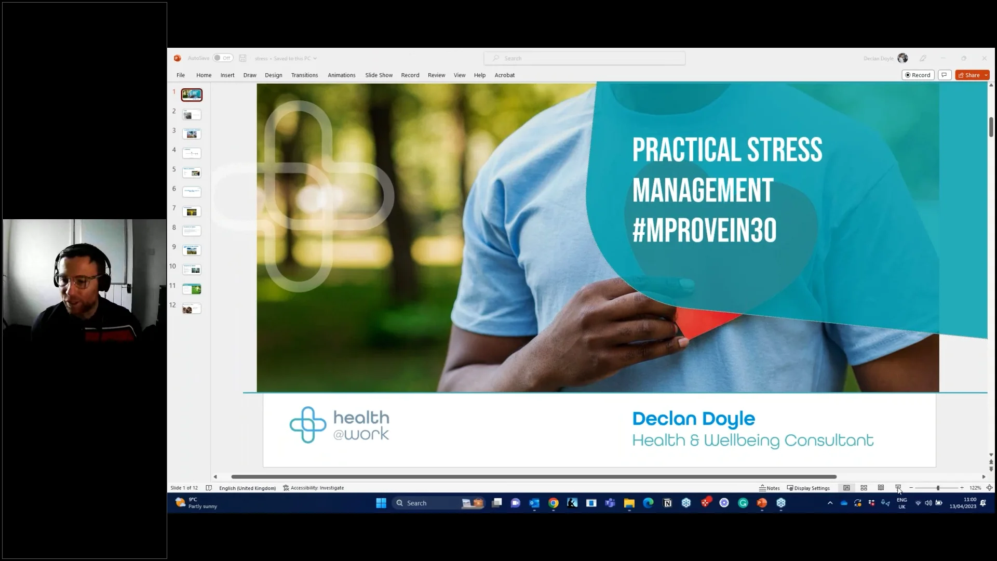
Task: Open Notion from the taskbar
Action: coord(667,503)
